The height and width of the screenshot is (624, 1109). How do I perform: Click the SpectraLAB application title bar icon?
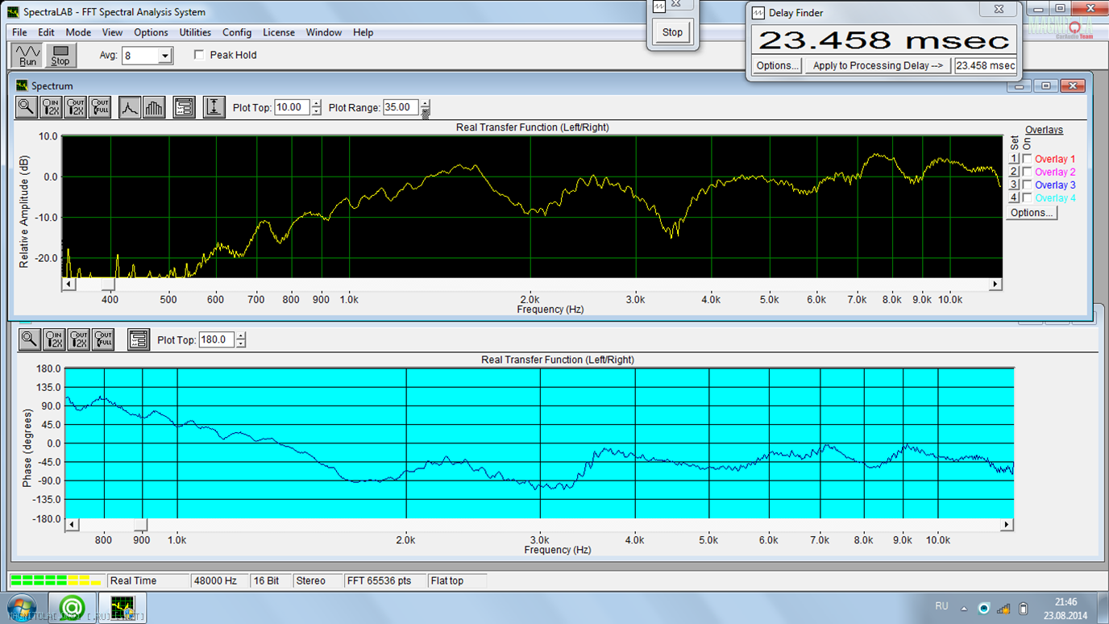[13, 12]
